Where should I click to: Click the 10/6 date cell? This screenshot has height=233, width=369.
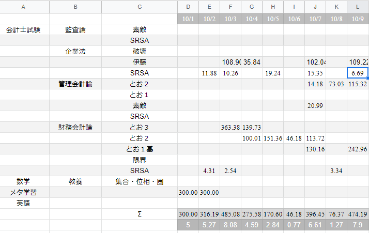(x=294, y=19)
